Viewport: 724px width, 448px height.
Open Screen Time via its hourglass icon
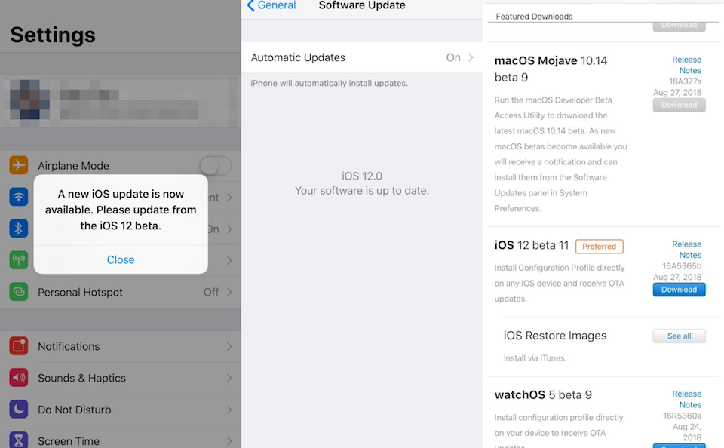(18, 440)
